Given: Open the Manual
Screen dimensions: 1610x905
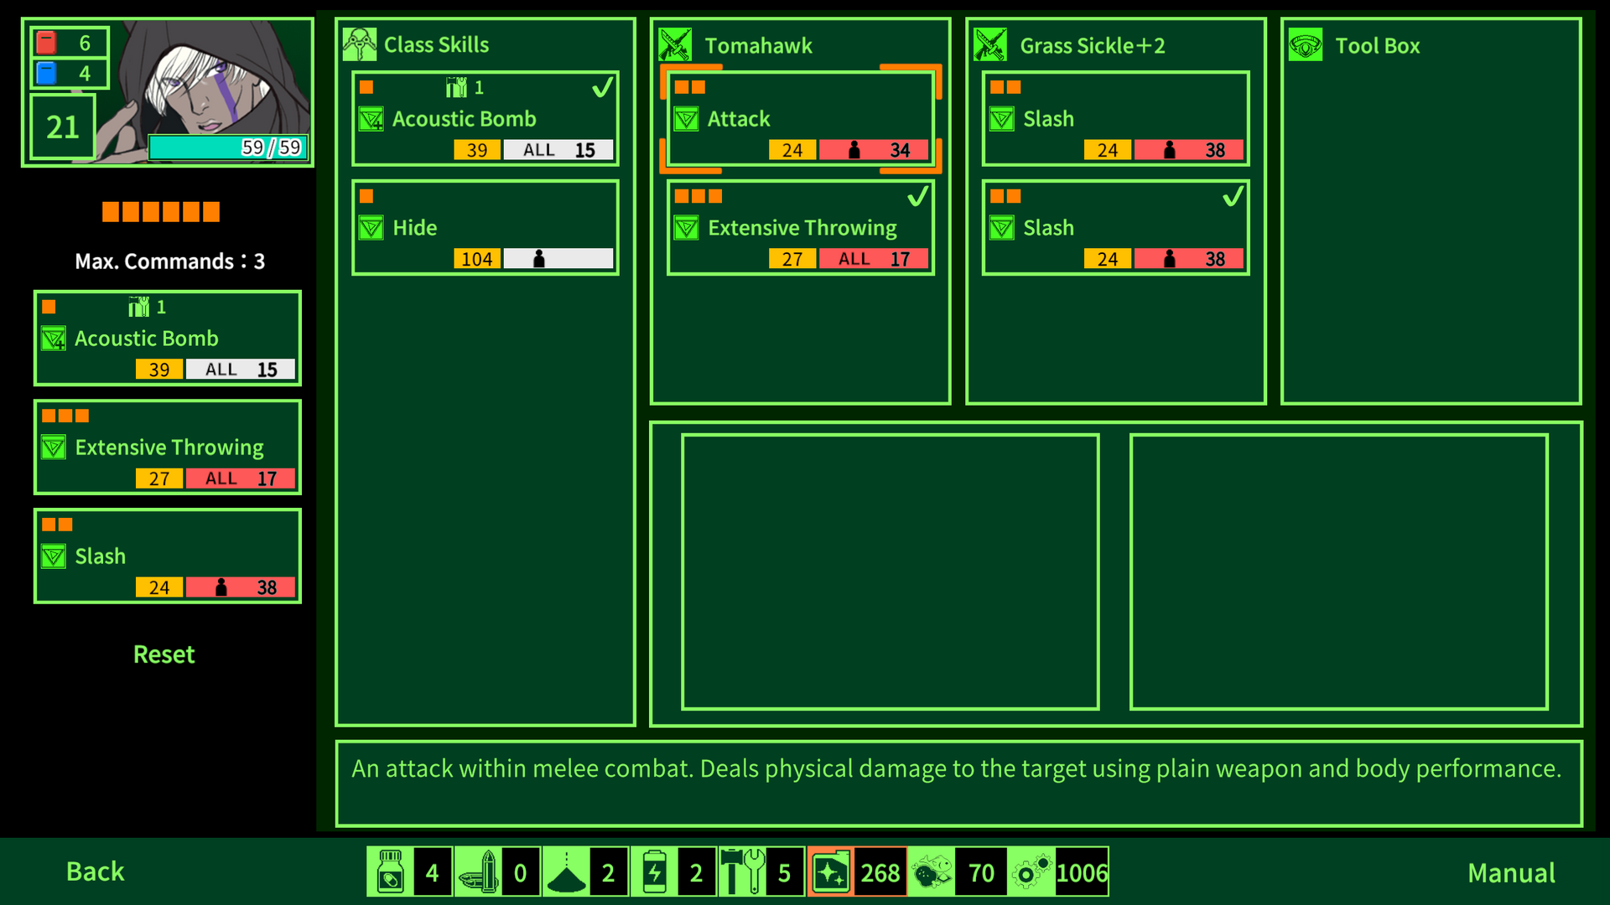Looking at the screenshot, I should click(1510, 871).
